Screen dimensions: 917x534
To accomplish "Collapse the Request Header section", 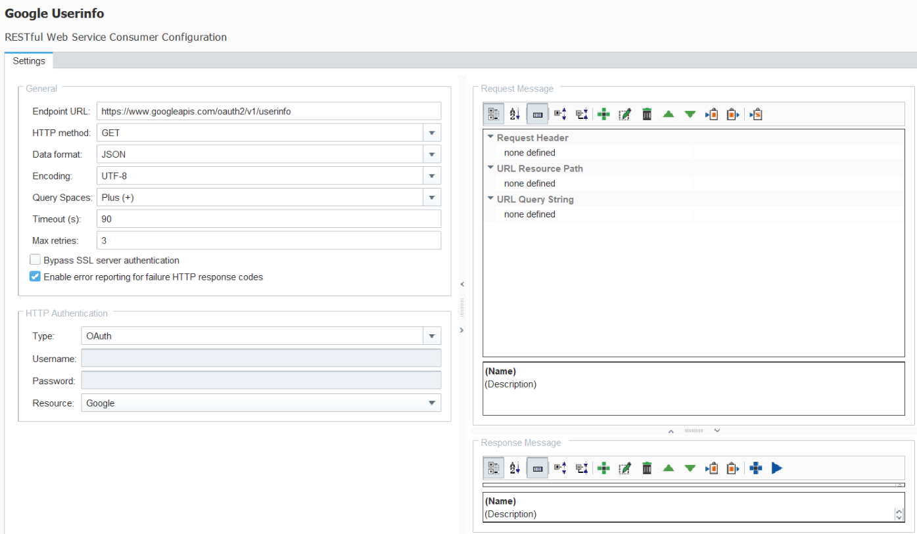I will click(490, 137).
